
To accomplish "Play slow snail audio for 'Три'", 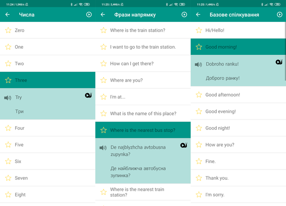I will 88,95.
